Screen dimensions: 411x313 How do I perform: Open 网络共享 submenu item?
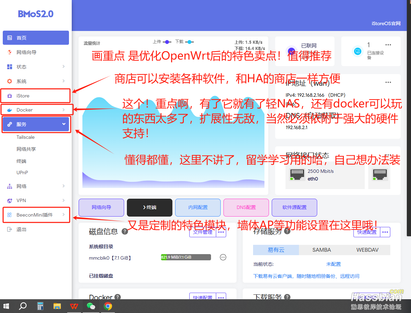pos(26,149)
